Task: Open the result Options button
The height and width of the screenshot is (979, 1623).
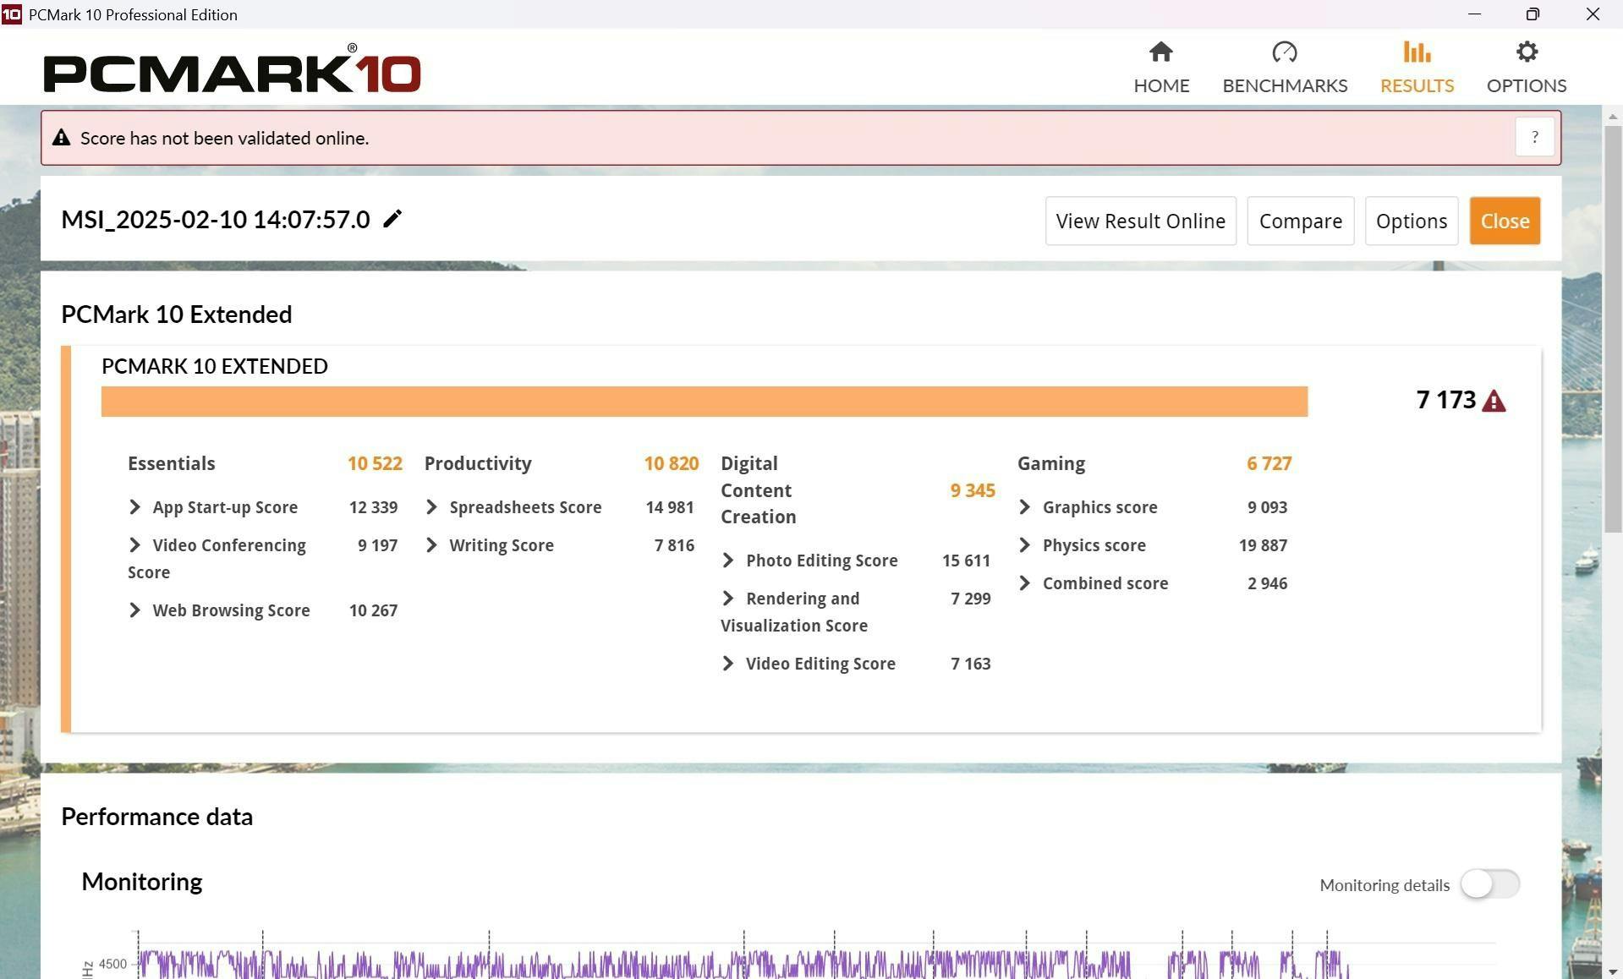Action: 1411,221
